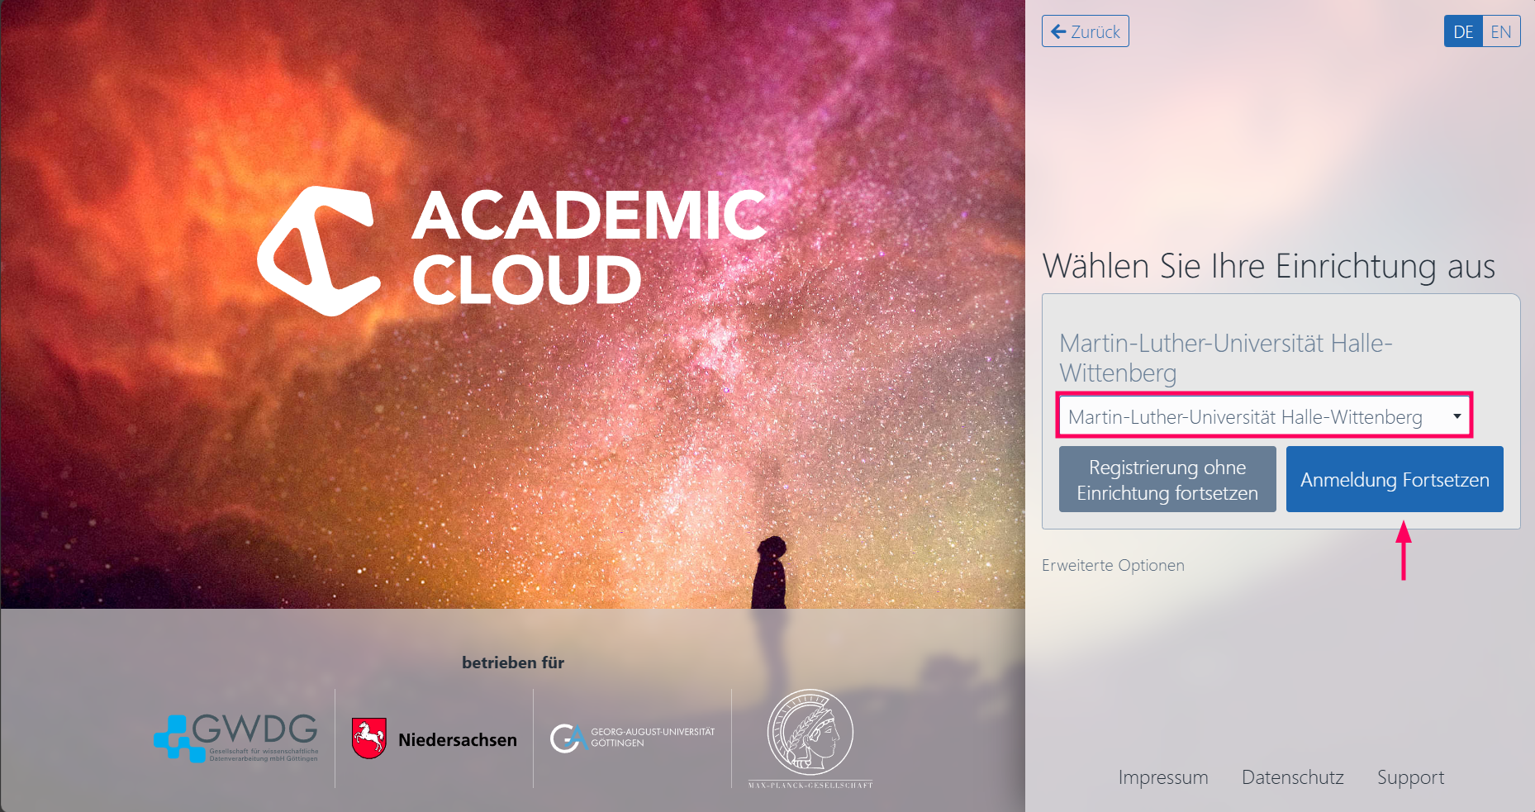The image size is (1535, 812).
Task: Switch language to EN
Action: pyautogui.click(x=1501, y=31)
